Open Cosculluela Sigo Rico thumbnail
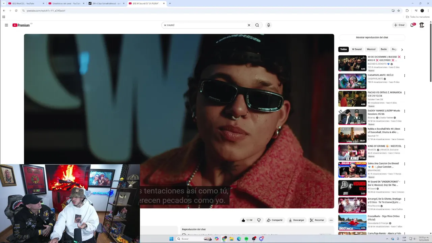The height and width of the screenshot is (243, 432). coord(352,222)
